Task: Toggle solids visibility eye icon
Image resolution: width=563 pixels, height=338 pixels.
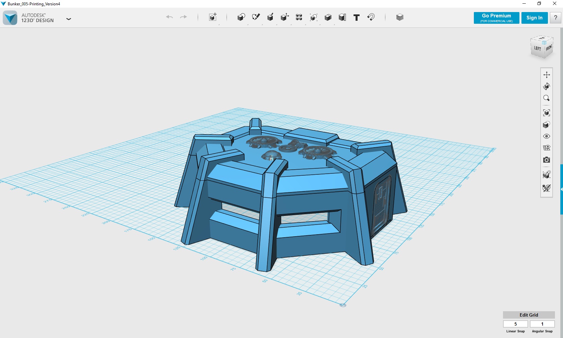Action: (x=547, y=136)
